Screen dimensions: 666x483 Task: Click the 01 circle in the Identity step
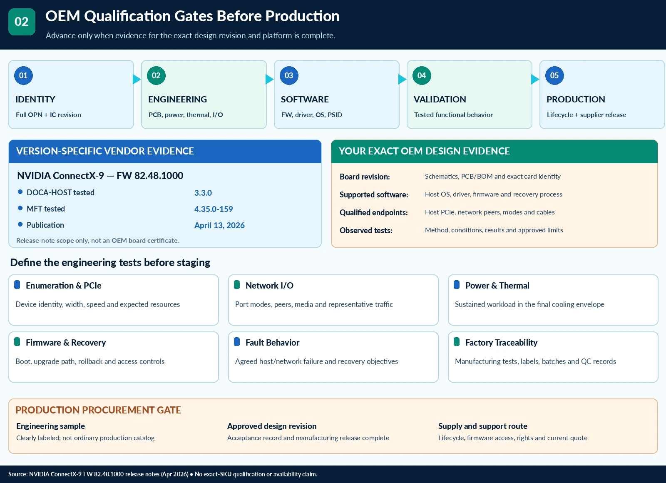coord(23,75)
